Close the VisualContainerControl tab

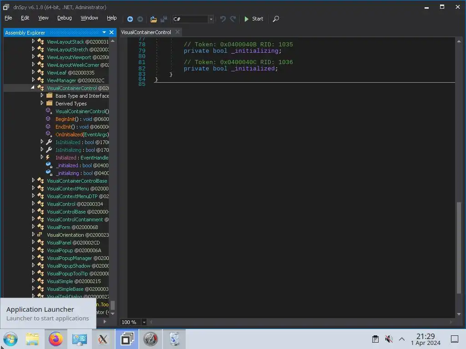pyautogui.click(x=177, y=32)
